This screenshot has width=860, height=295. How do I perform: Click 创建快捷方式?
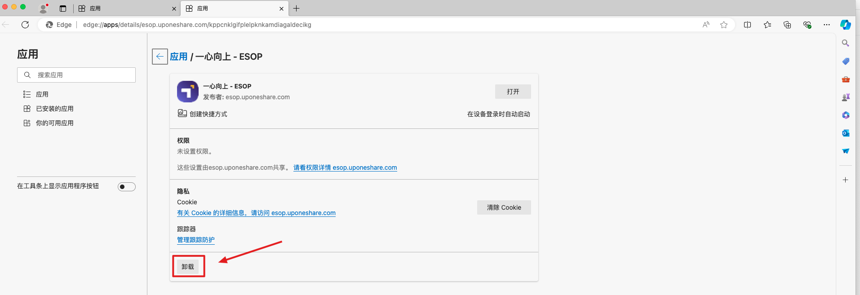202,114
